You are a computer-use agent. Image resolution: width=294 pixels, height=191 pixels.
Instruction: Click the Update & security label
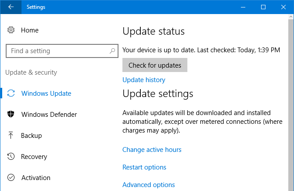31,72
